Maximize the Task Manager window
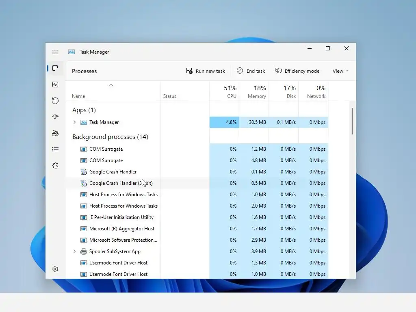The width and height of the screenshot is (416, 312). pos(328,49)
